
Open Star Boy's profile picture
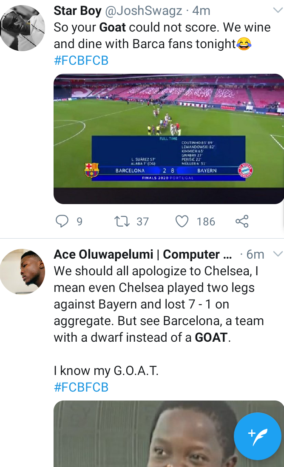[23, 28]
